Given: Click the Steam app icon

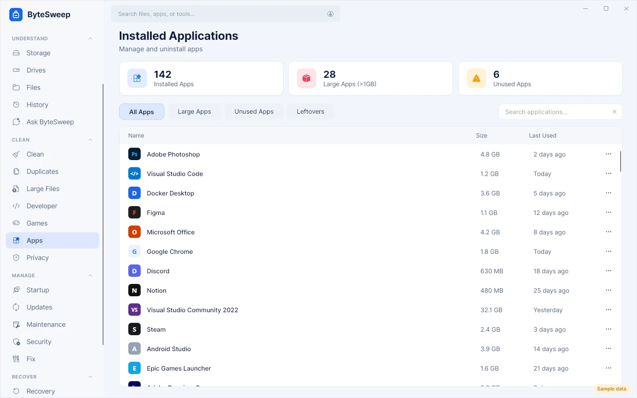Looking at the screenshot, I should (x=134, y=329).
